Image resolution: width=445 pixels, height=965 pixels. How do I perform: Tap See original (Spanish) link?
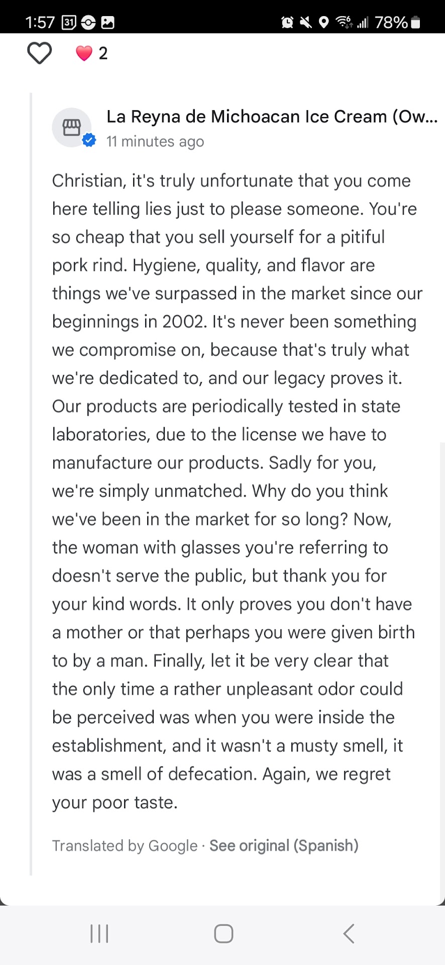coord(284,846)
